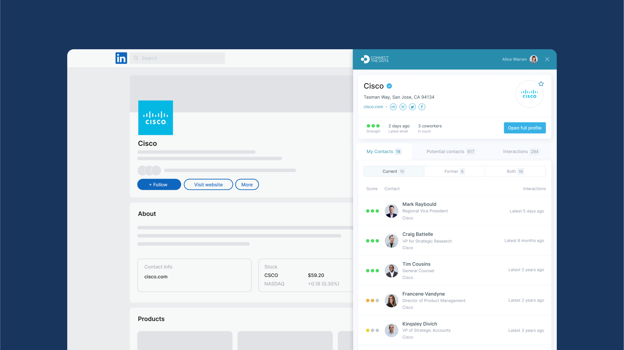Click the Crunchbase icon next to cisco.com
This screenshot has height=350, width=624.
coord(393,107)
